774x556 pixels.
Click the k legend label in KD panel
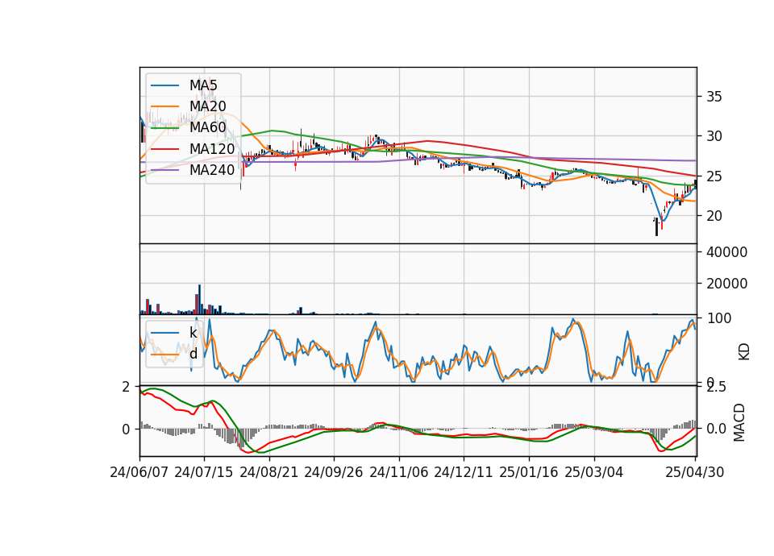(x=193, y=333)
